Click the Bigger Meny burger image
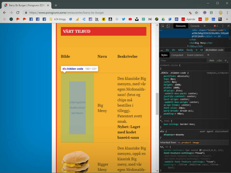 click(x=76, y=162)
